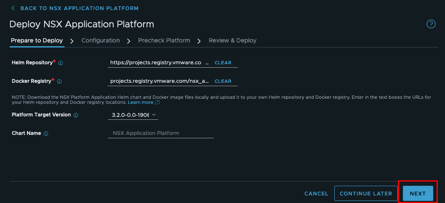
Task: Open the Platform Target Version dropdown
Action: (x=133, y=115)
